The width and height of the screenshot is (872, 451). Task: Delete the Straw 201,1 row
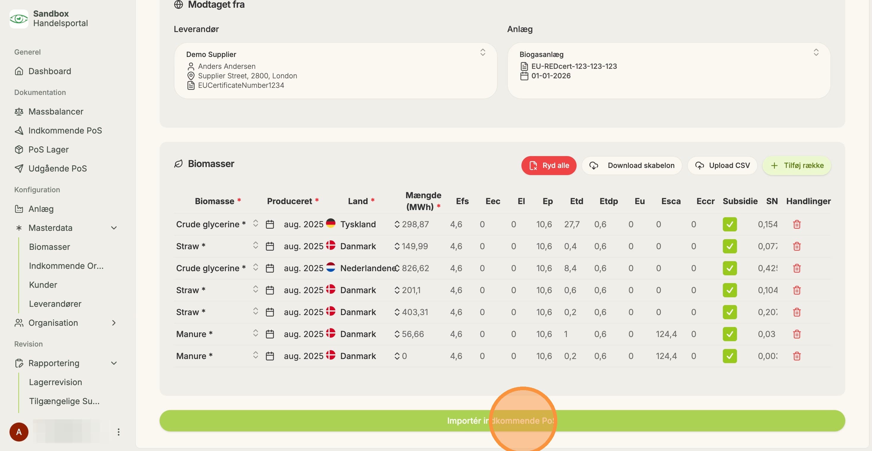click(797, 290)
